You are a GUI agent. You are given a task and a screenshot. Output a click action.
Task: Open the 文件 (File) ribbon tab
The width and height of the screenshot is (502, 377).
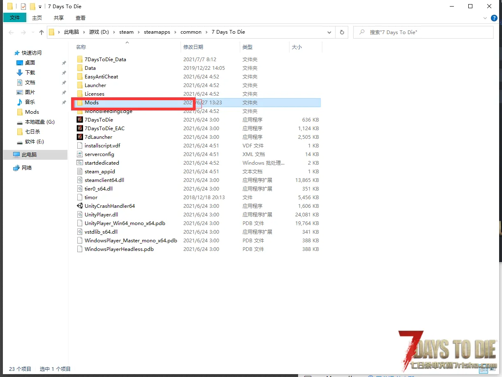pyautogui.click(x=15, y=18)
